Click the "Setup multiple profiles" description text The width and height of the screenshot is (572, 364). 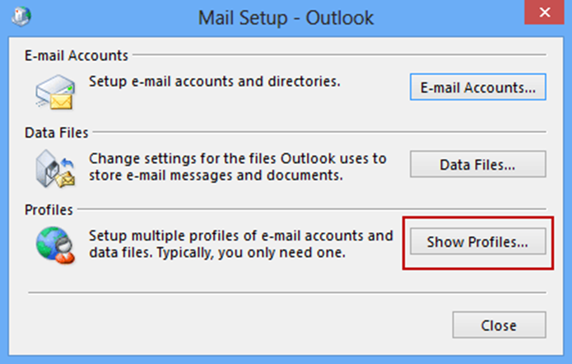(x=241, y=244)
